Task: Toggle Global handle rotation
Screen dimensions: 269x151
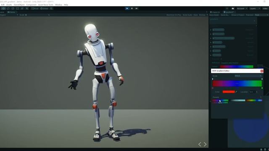Action: [x=44, y=8]
